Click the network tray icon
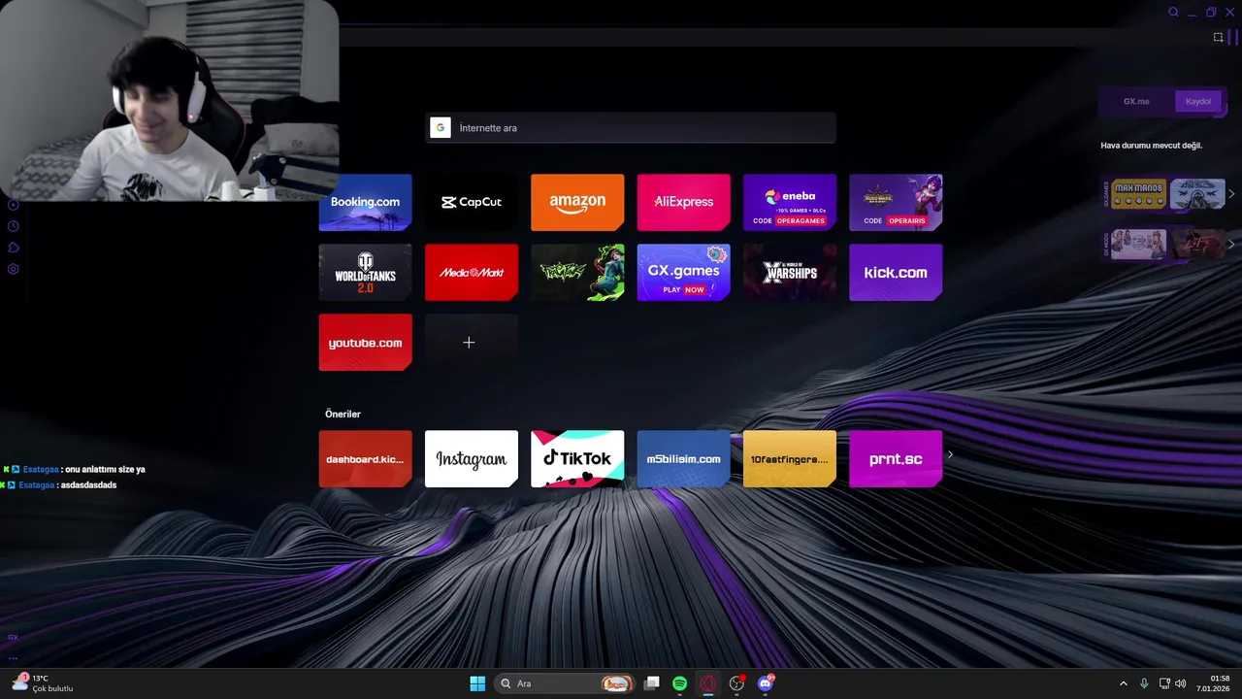The width and height of the screenshot is (1242, 699). click(x=1164, y=683)
